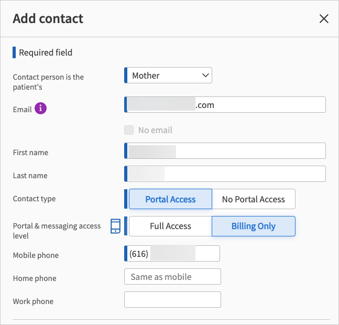Tick the No email checkbox

point(129,130)
